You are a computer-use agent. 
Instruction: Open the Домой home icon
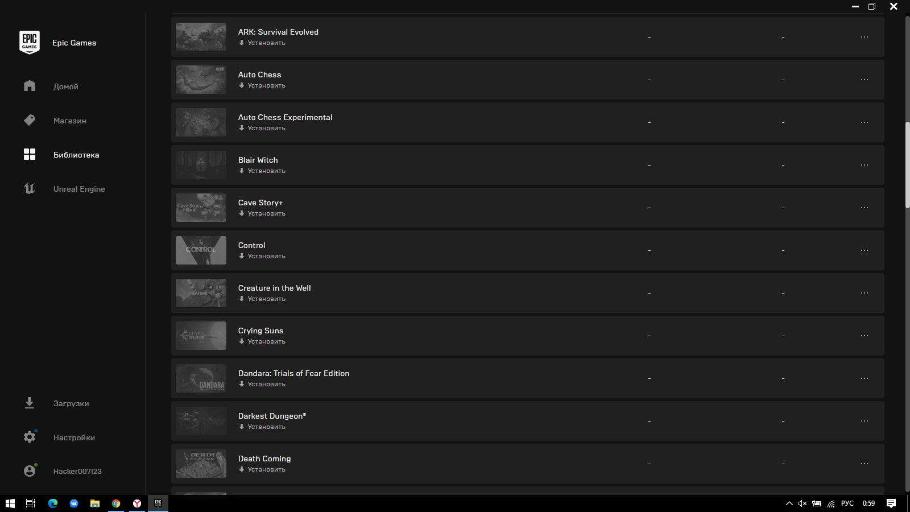[x=30, y=86]
